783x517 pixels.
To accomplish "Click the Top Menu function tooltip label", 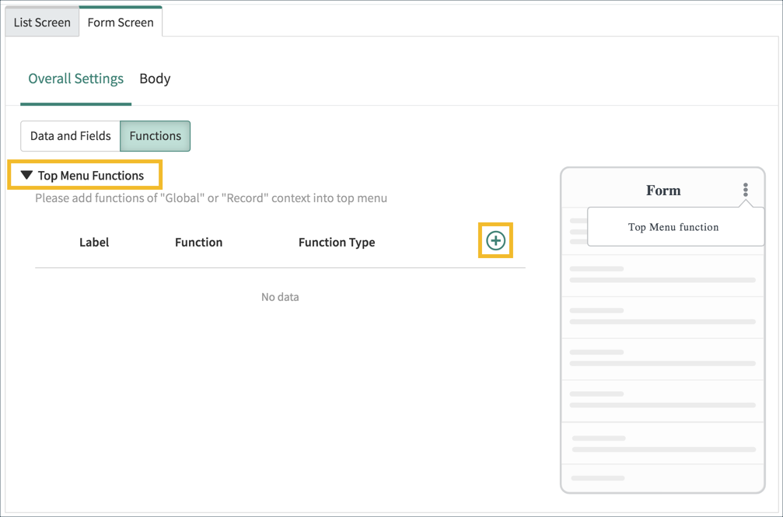I will click(675, 227).
